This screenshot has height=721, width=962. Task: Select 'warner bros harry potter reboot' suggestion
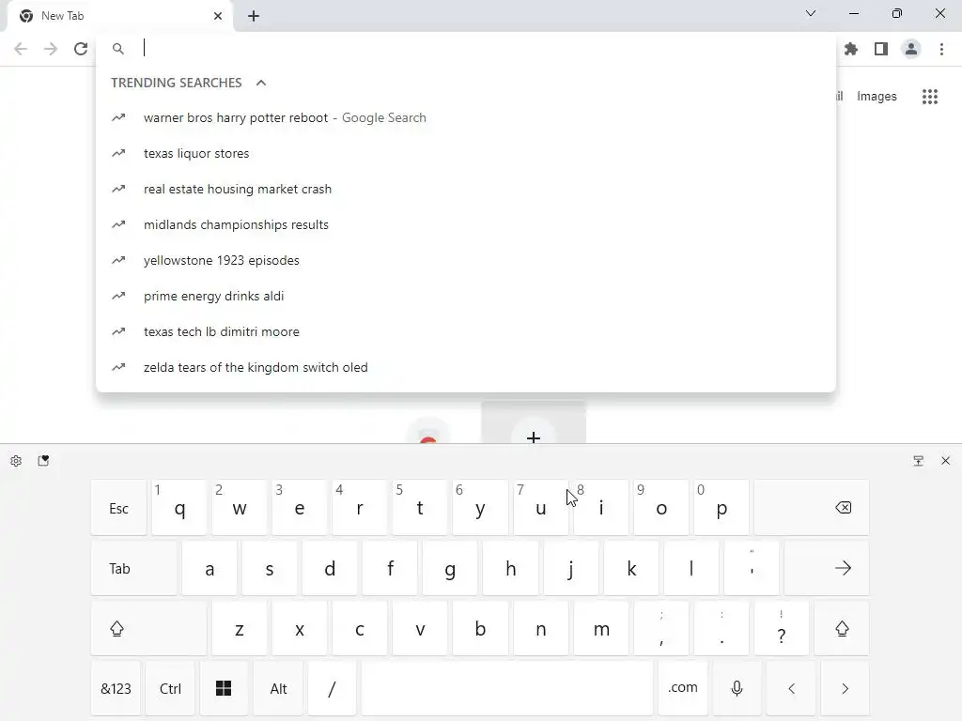[466, 117]
